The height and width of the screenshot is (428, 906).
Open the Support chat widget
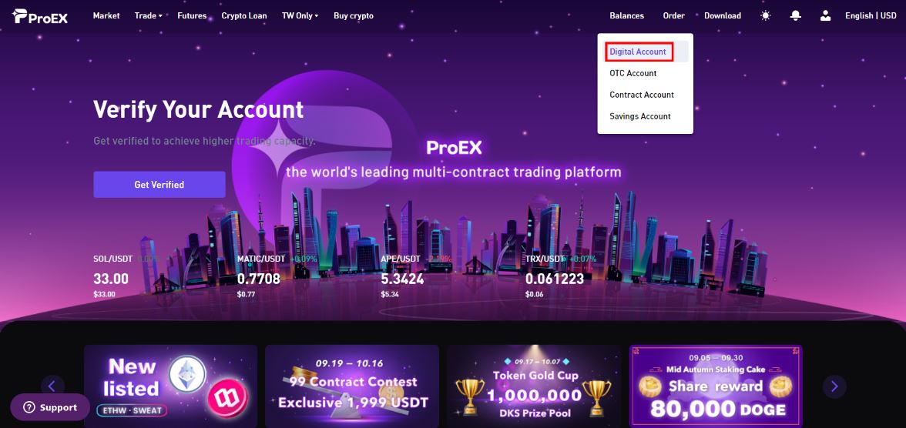[x=50, y=407]
